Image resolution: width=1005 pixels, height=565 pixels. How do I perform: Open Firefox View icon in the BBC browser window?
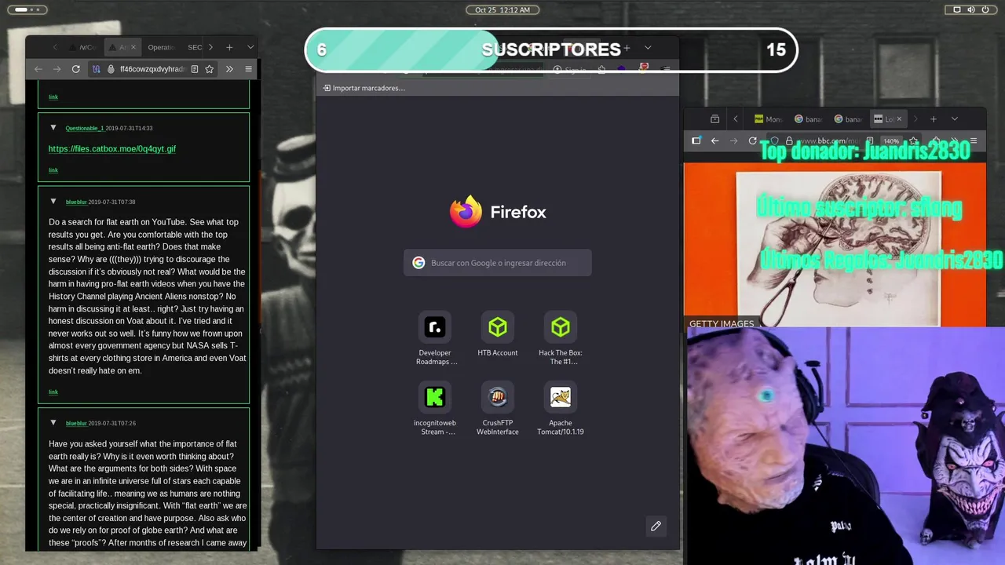point(714,119)
